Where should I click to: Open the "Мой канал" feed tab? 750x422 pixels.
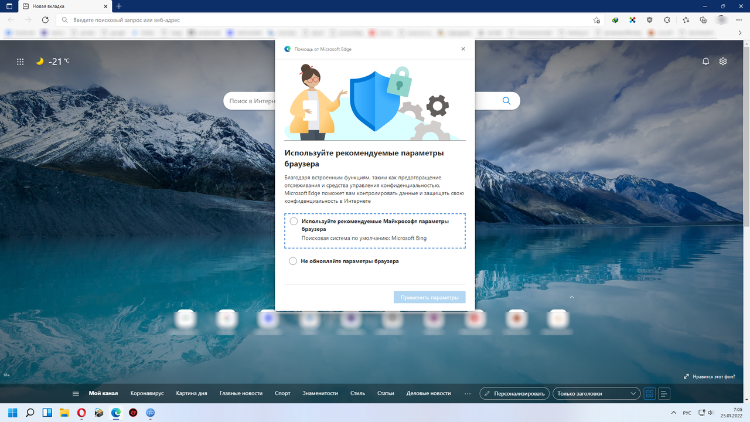(103, 393)
